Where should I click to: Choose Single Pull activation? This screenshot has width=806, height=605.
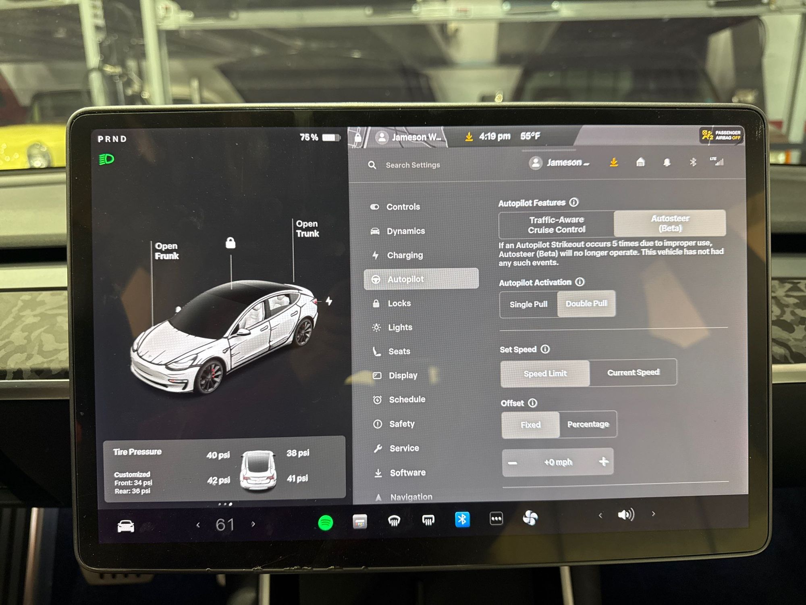(x=528, y=305)
